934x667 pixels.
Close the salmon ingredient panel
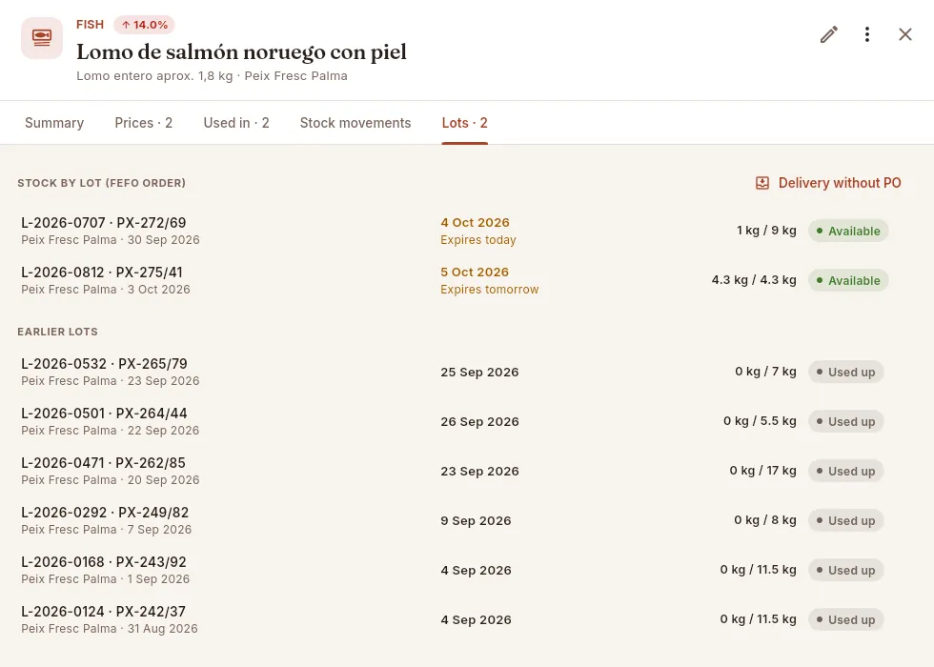[x=904, y=34]
